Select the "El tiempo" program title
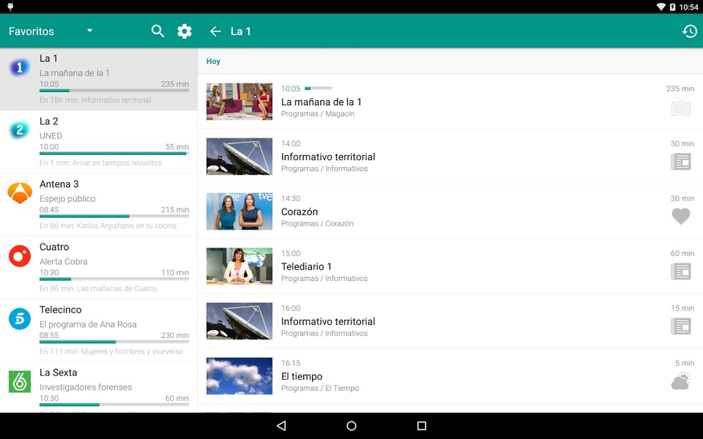 click(302, 376)
